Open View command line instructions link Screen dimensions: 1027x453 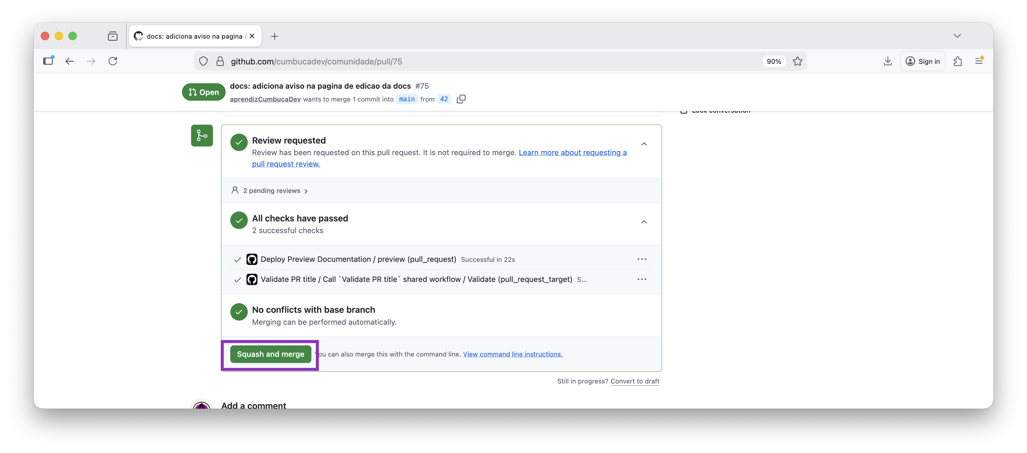[513, 354]
